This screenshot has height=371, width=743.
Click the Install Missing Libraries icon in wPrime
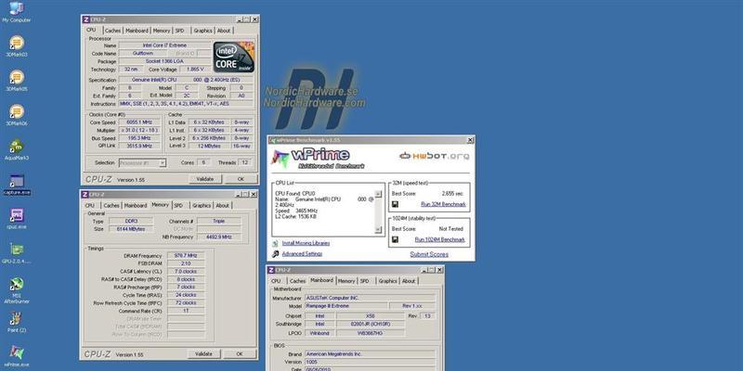click(x=275, y=243)
